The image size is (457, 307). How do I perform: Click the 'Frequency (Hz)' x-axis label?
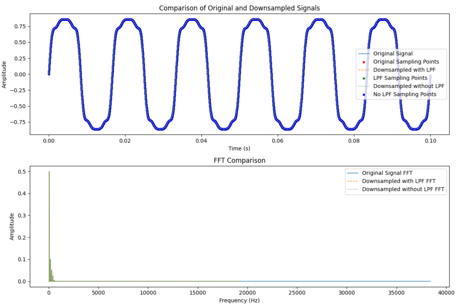(x=239, y=301)
